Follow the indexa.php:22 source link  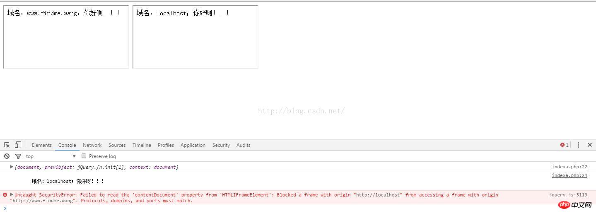click(569, 167)
